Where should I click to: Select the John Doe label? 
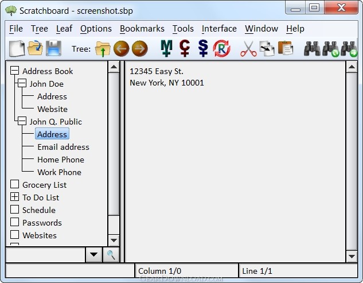click(x=46, y=84)
